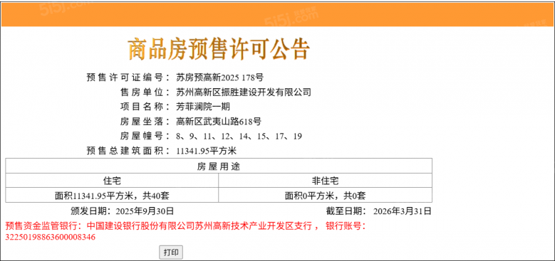
Task: Click the 房屋用途 table header
Action: pos(219,166)
